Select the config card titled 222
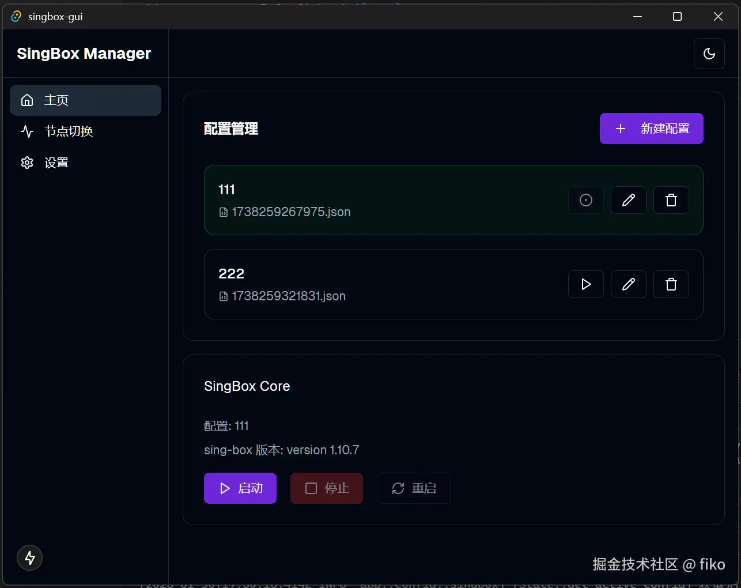This screenshot has height=588, width=741. pos(453,284)
